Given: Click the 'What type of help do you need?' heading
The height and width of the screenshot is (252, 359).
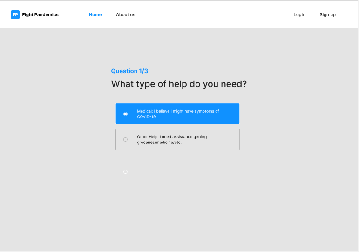Looking at the screenshot, I should tap(179, 84).
